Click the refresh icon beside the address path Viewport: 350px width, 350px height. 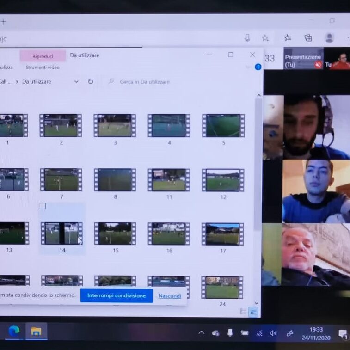(91, 81)
